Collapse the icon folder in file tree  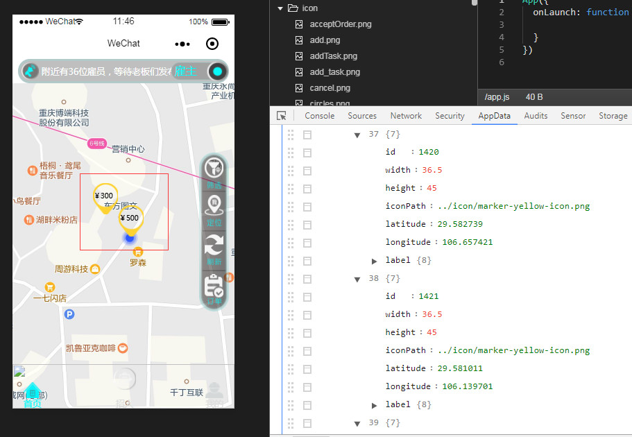click(280, 8)
